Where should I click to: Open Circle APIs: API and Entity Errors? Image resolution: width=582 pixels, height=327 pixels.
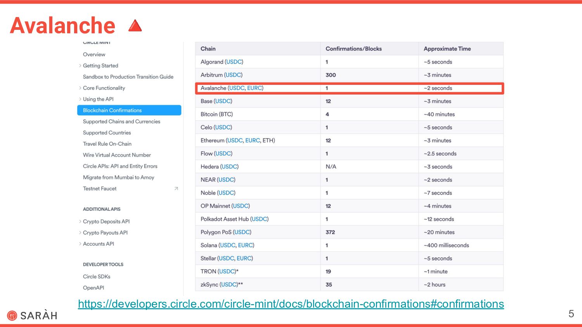pos(120,166)
